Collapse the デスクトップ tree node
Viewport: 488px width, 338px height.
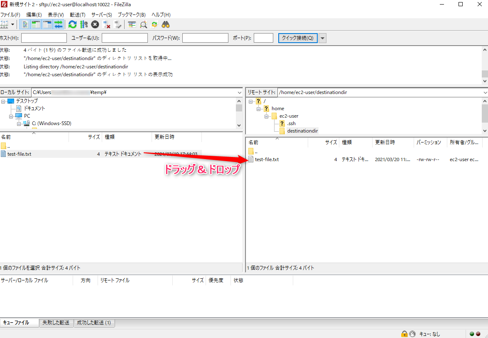point(3,101)
